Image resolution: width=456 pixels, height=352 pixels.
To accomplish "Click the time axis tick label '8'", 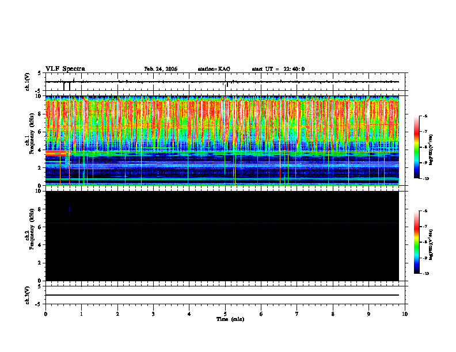I will (333, 314).
